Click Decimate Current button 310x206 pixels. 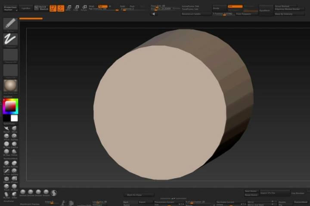pyautogui.click(x=231, y=202)
